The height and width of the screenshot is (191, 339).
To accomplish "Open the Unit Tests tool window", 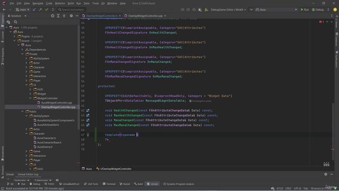I will (91, 184).
